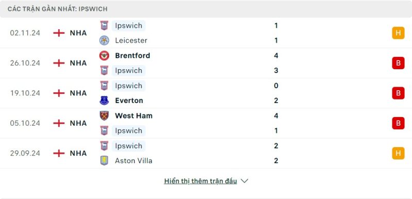The width and height of the screenshot is (412, 199).
Task: Click Ipswich crest in the Leicester match
Action: pos(105,26)
